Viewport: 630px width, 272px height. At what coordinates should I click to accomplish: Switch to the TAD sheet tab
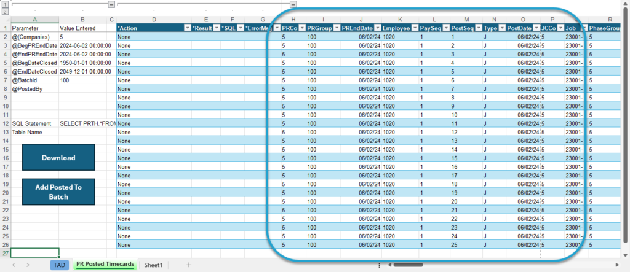[60, 265]
